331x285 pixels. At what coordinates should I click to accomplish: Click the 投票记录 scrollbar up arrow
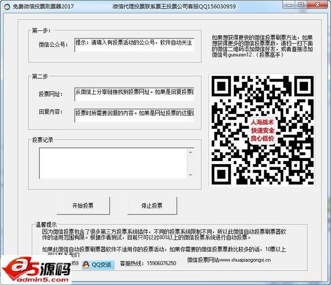190,152
